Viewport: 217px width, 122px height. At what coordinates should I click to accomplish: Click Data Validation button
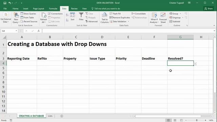pyautogui.click(x=118, y=21)
